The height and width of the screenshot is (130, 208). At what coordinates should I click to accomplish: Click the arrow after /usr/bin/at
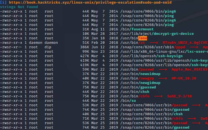154,43
